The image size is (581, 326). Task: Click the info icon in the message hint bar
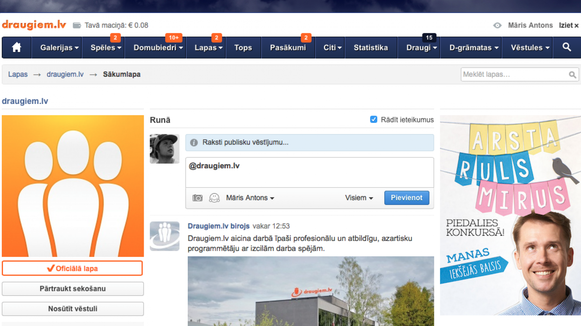point(194,143)
